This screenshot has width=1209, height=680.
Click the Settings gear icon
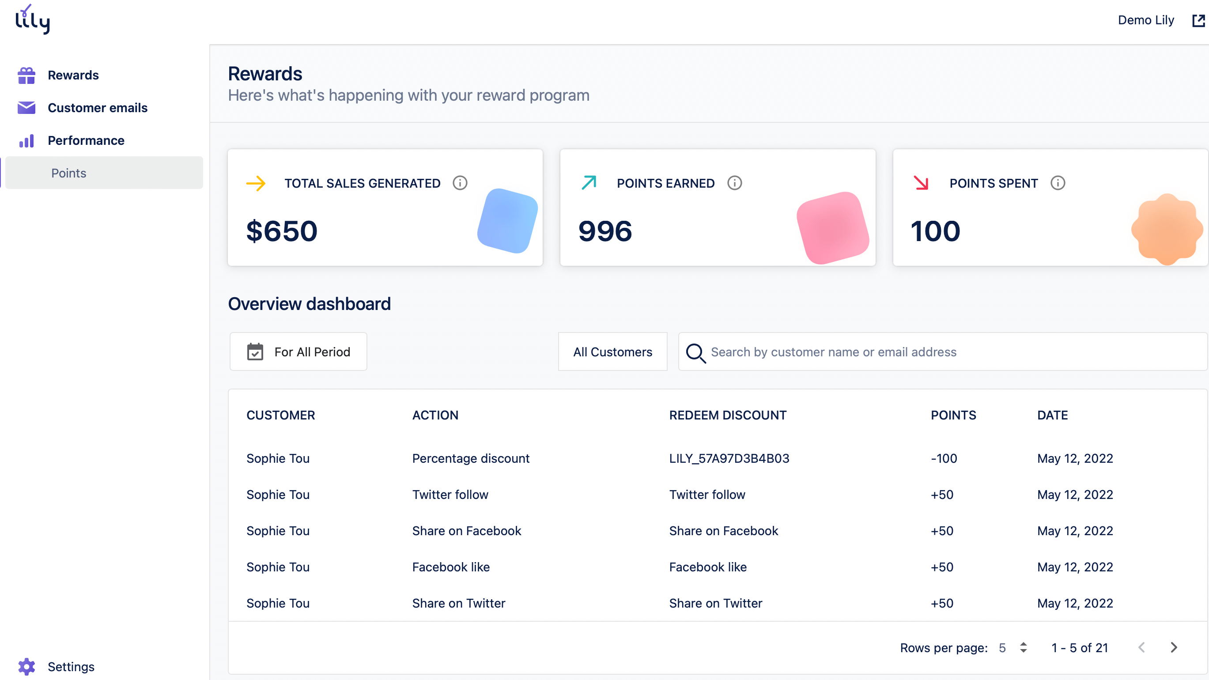point(26,666)
